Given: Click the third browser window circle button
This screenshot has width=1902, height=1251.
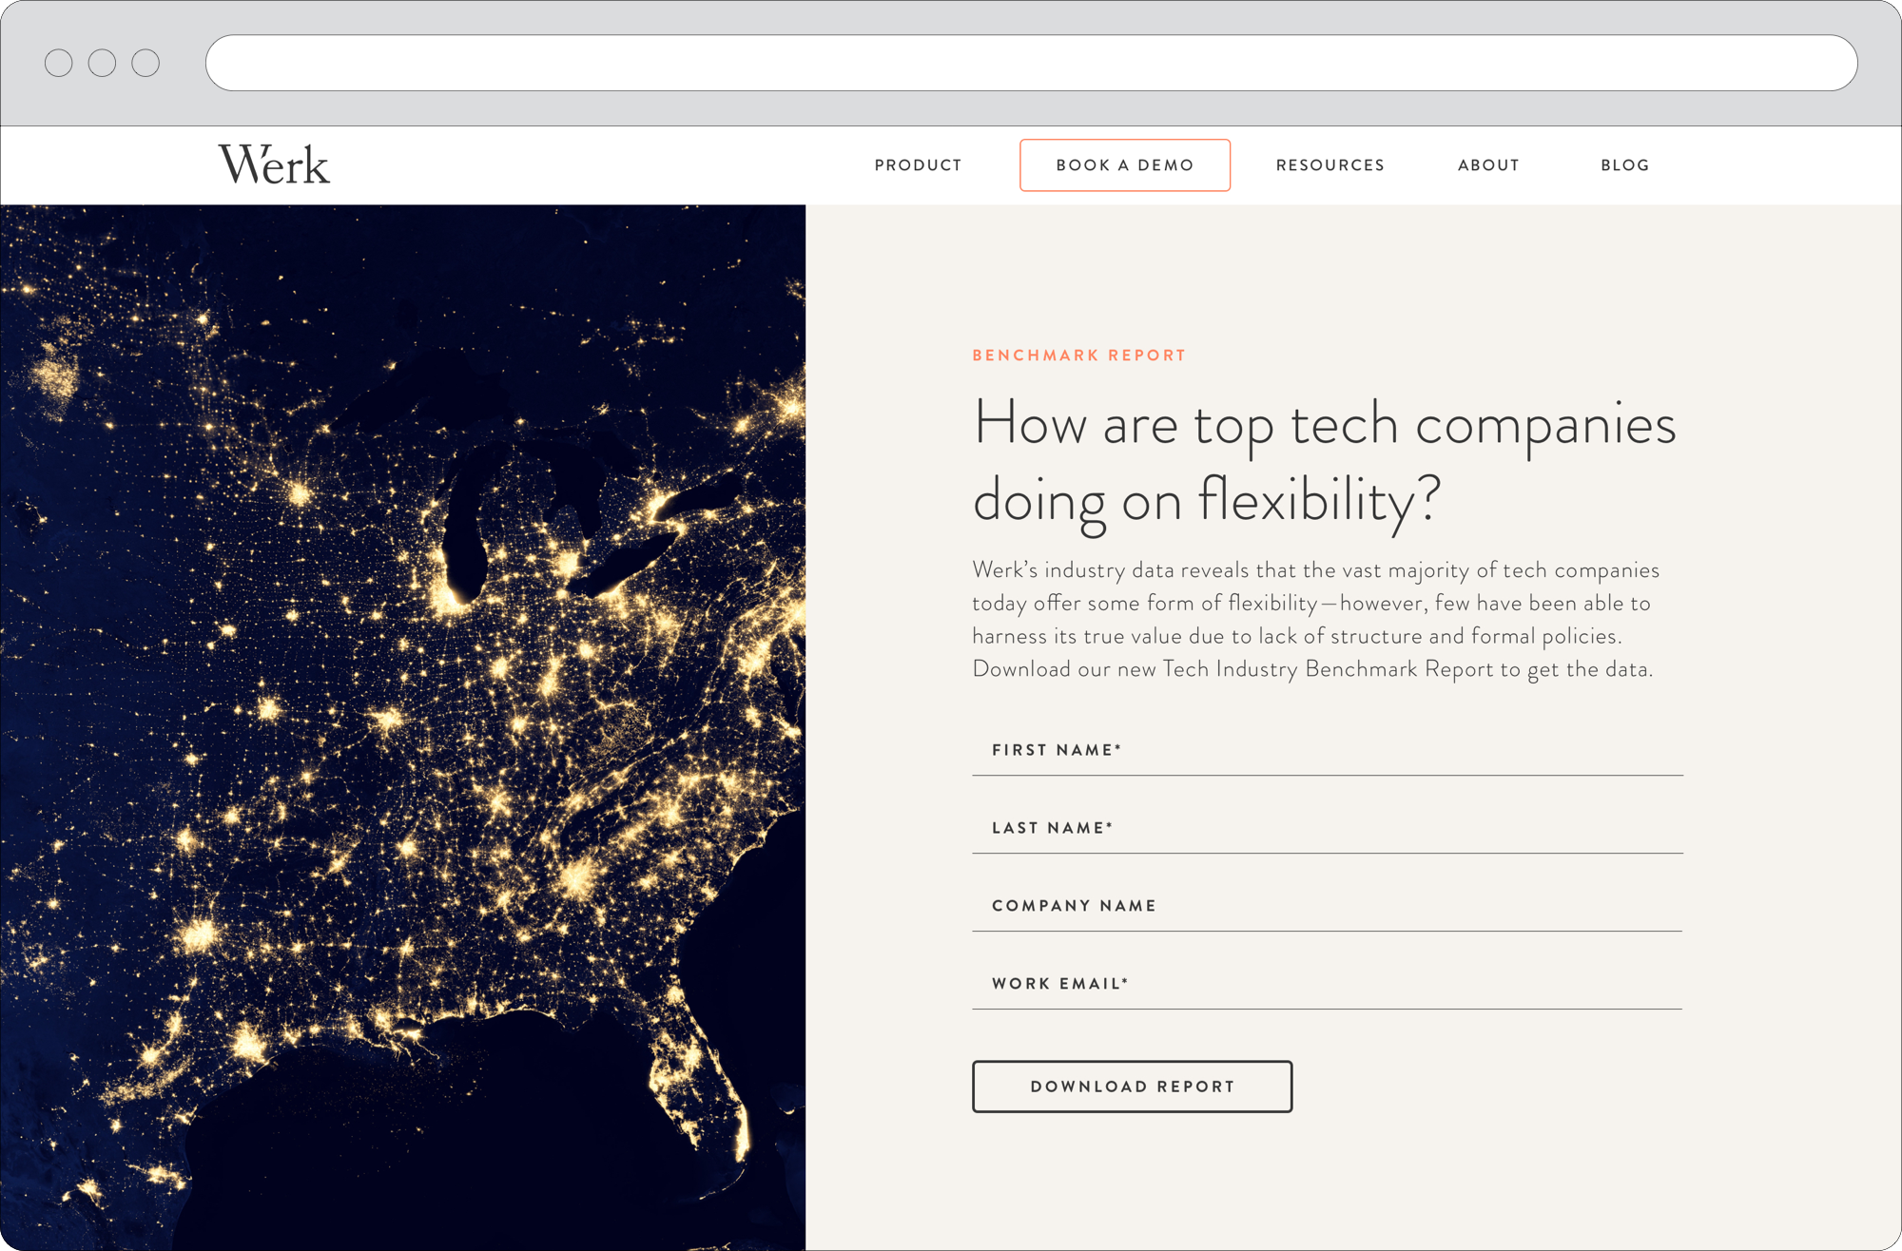Looking at the screenshot, I should click(146, 63).
